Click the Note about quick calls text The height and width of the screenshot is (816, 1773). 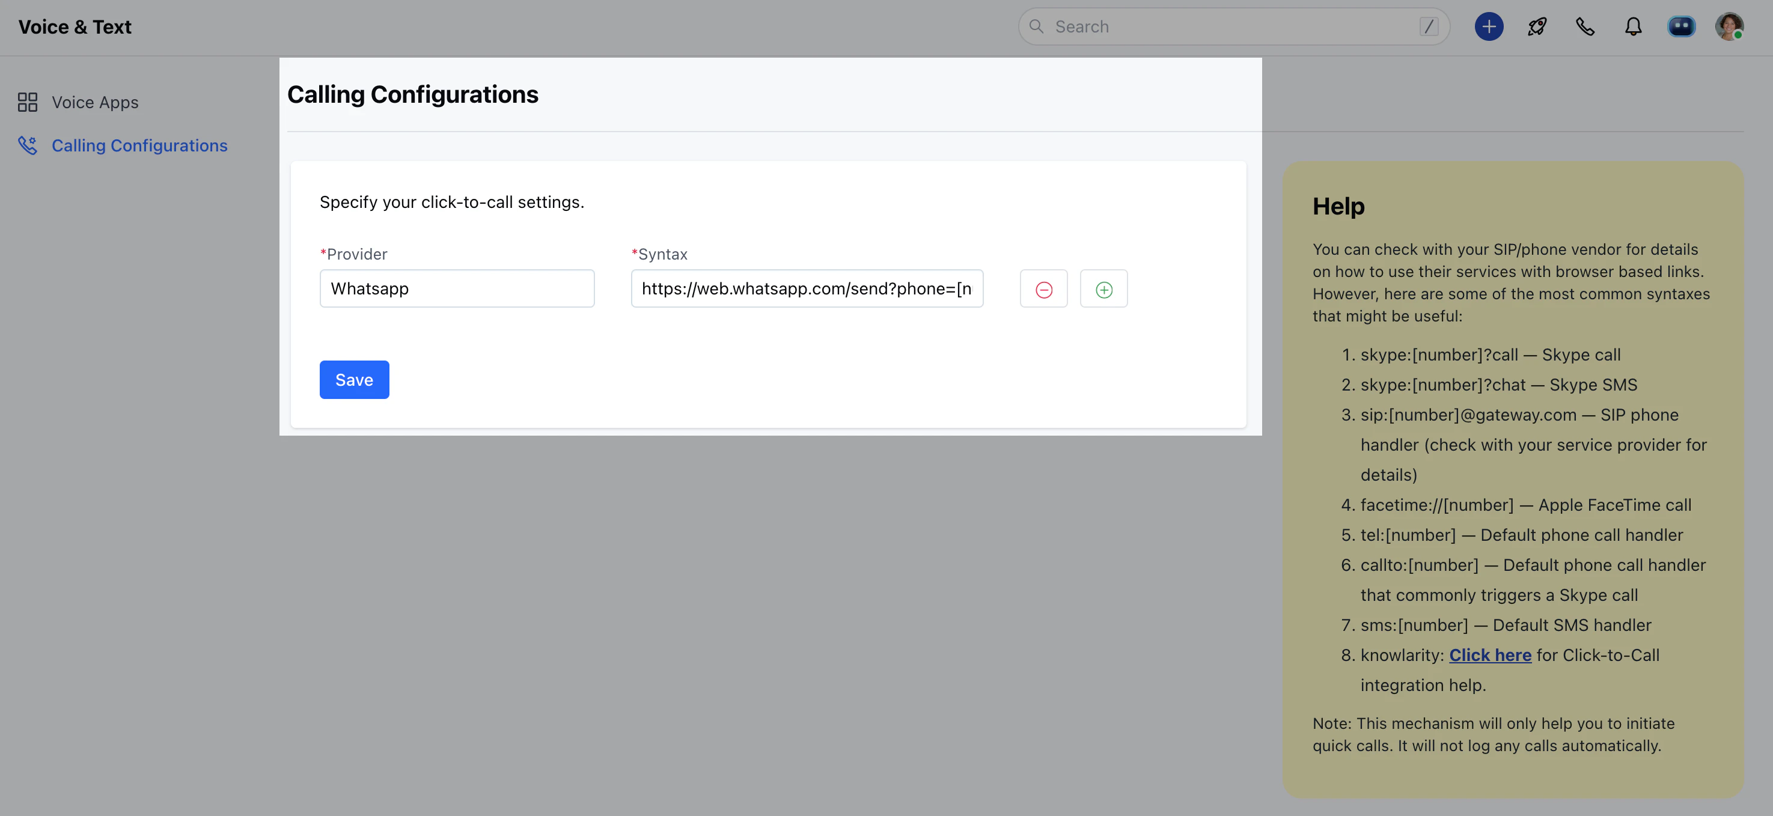(x=1493, y=735)
